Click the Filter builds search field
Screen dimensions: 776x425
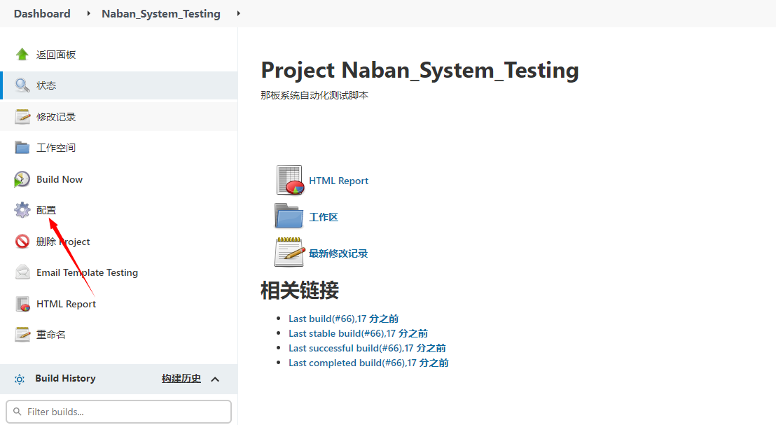119,412
